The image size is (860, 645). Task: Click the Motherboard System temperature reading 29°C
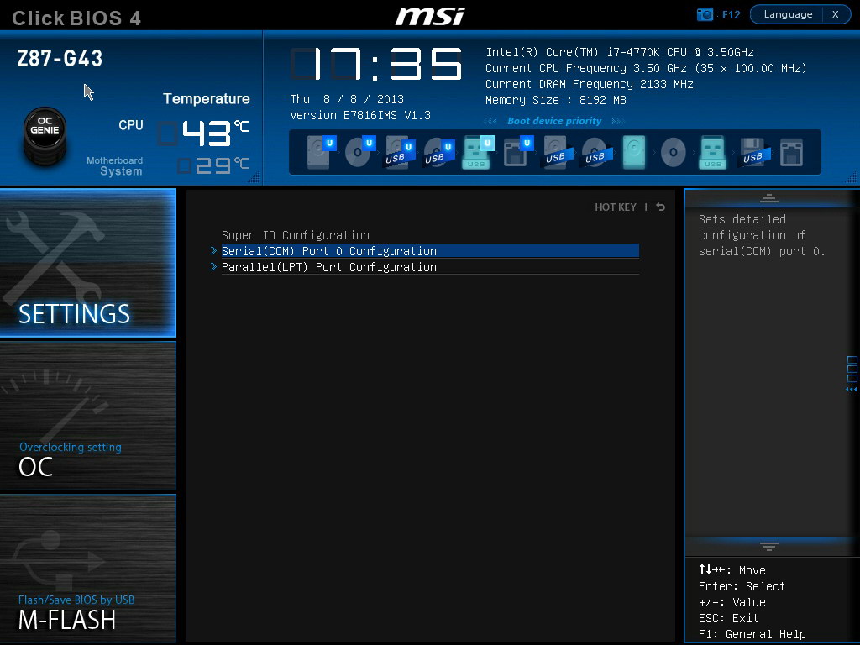[213, 165]
